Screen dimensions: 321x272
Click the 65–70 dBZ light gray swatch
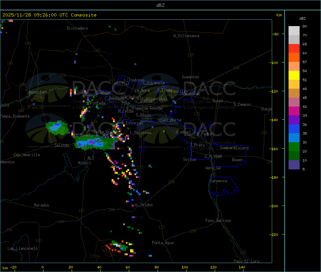coord(294,40)
